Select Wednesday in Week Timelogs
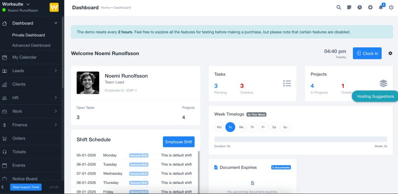The width and height of the screenshot is (398, 194). point(241,127)
